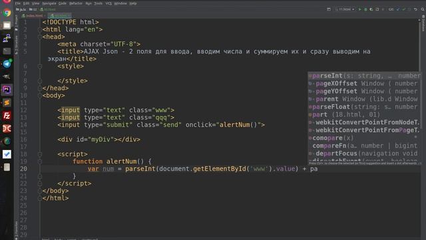Open the checkmark to-do app in dock
Viewport: 426px width, 240px height.
coord(7,154)
